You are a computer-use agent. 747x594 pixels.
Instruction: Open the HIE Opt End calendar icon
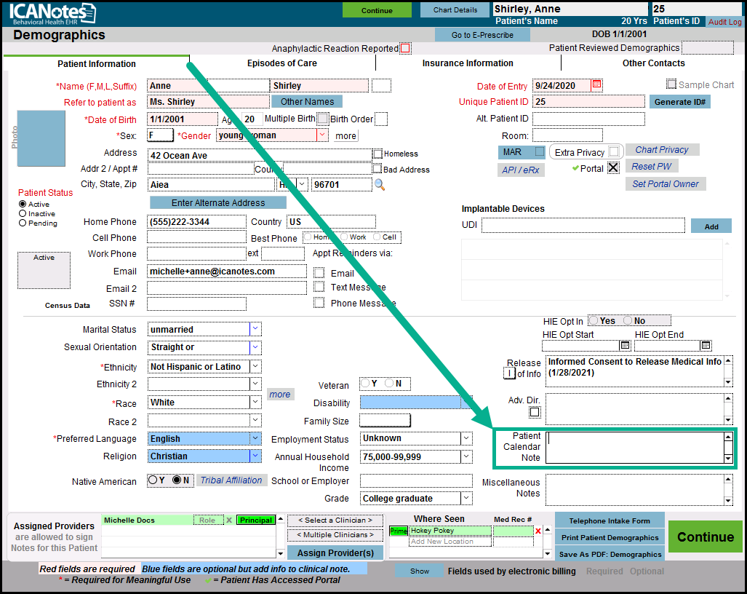(706, 346)
